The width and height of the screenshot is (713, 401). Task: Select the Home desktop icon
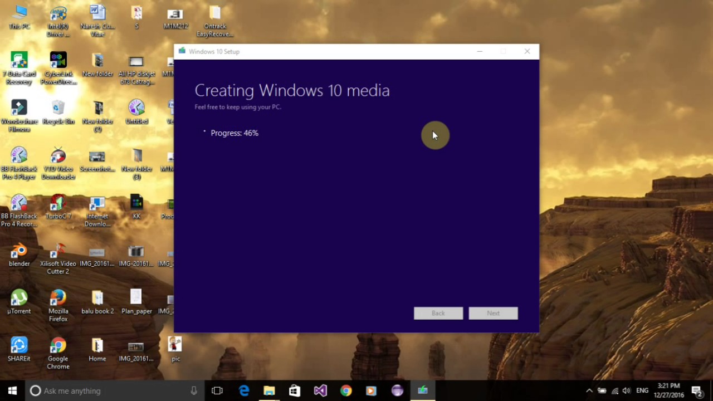(x=97, y=349)
